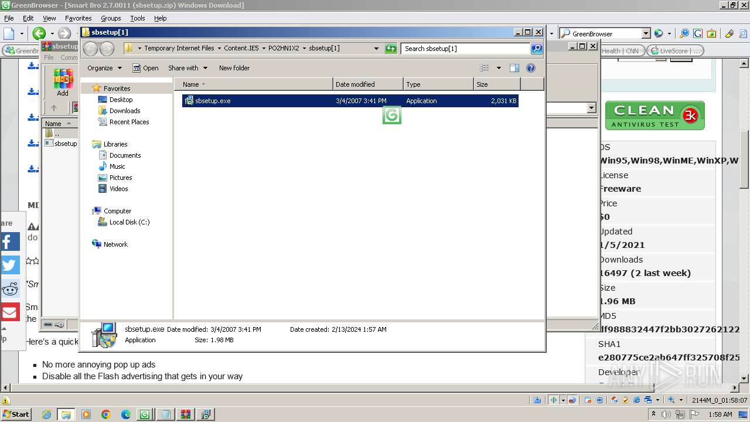Share page on Twitter icon
Image resolution: width=750 pixels, height=422 pixels.
pos(9,265)
